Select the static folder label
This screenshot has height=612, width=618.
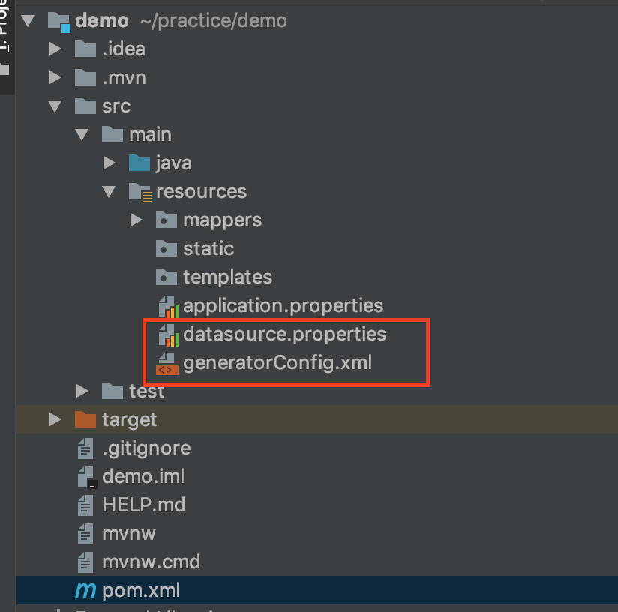pyautogui.click(x=208, y=248)
